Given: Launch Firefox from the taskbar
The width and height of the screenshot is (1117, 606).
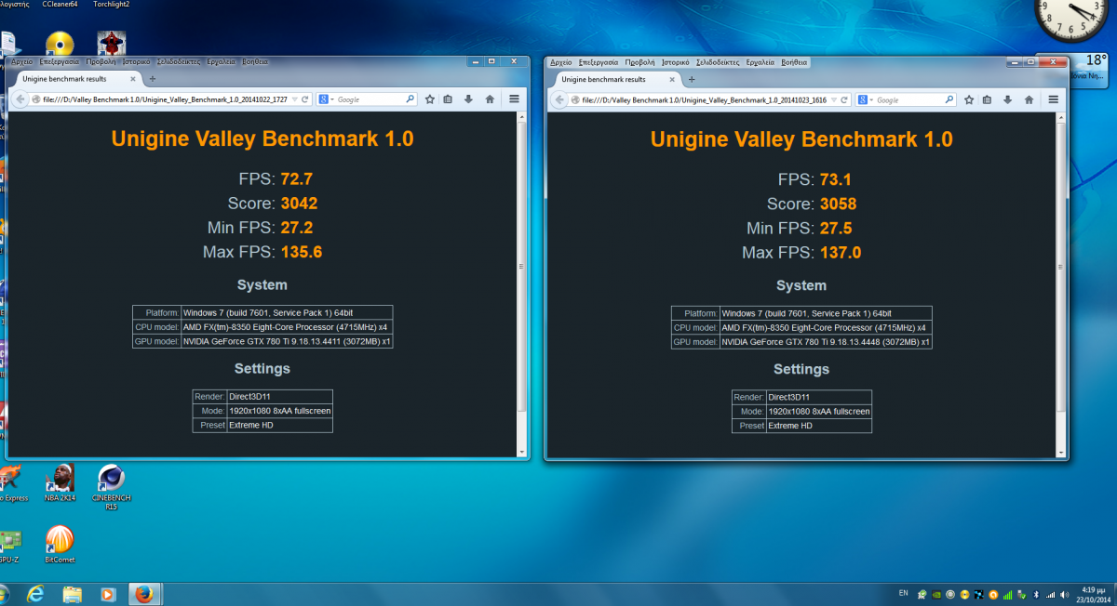Looking at the screenshot, I should (x=142, y=593).
